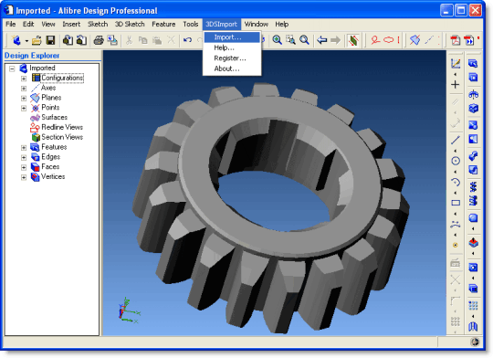Click the Zoom in magnifier icon

tap(277, 40)
